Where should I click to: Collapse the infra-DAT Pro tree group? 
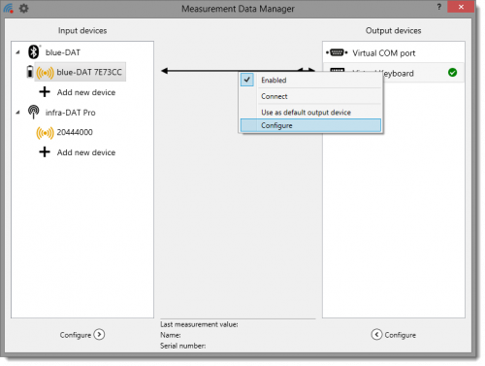pos(17,113)
